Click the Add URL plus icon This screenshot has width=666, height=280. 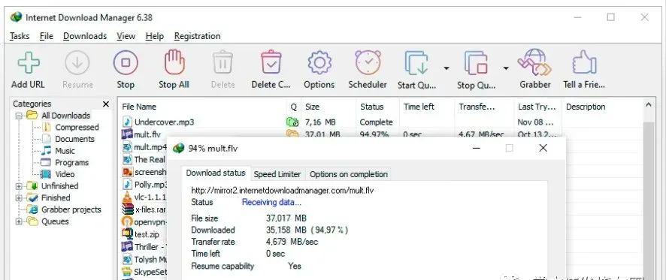(x=29, y=63)
